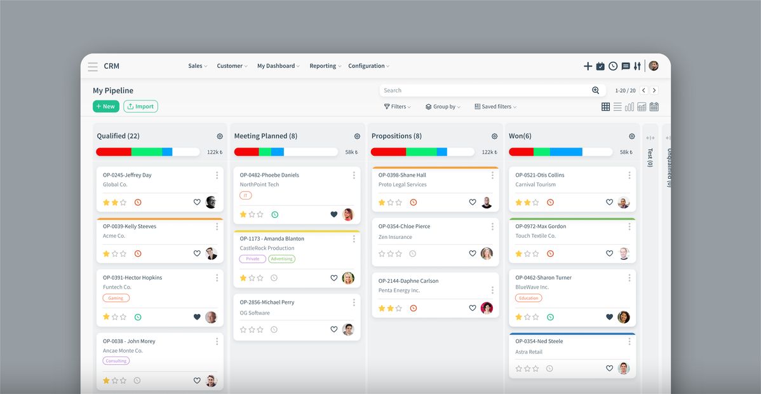Screen dimensions: 761x394
Task: Open the clock activity icon in top bar
Action: tap(613, 66)
